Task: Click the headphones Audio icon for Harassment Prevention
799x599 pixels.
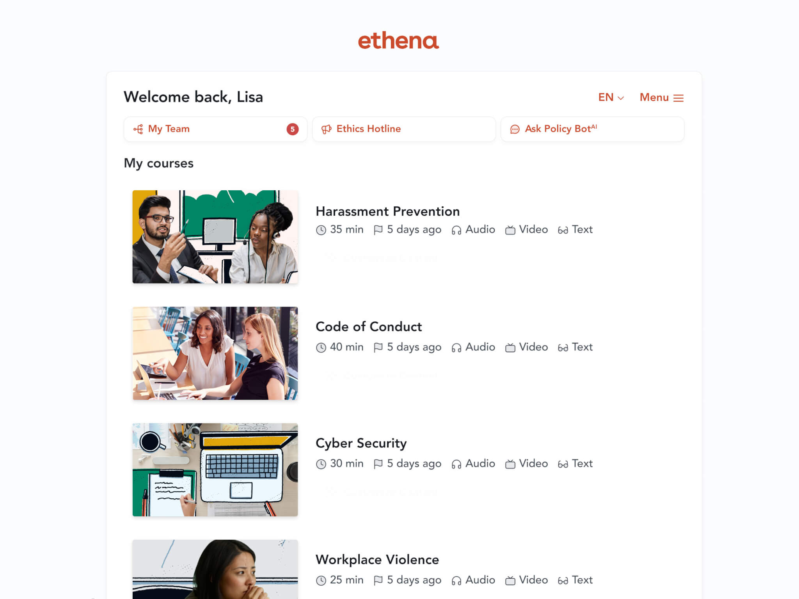Action: click(x=456, y=230)
